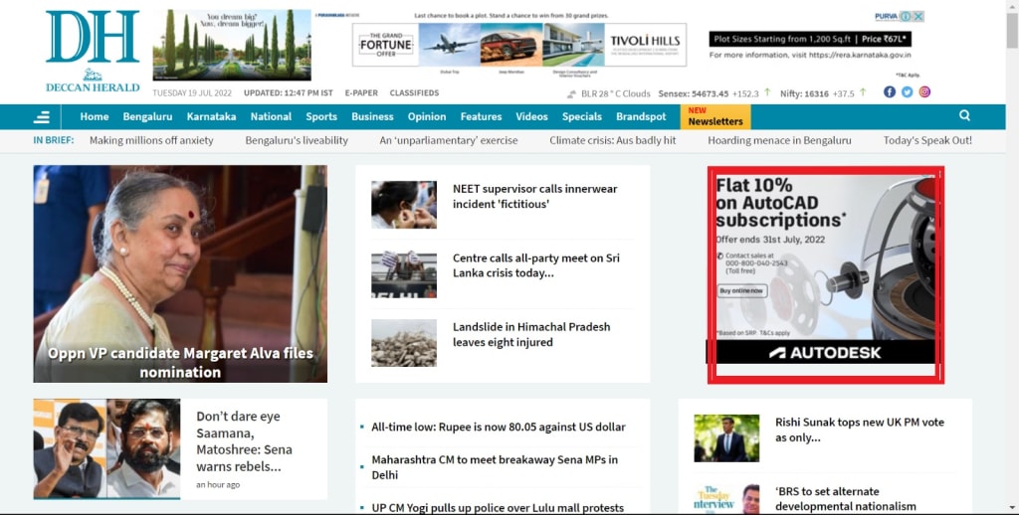
Task: Click 'Buy online now' in AutoCAD ad
Action: (x=742, y=291)
